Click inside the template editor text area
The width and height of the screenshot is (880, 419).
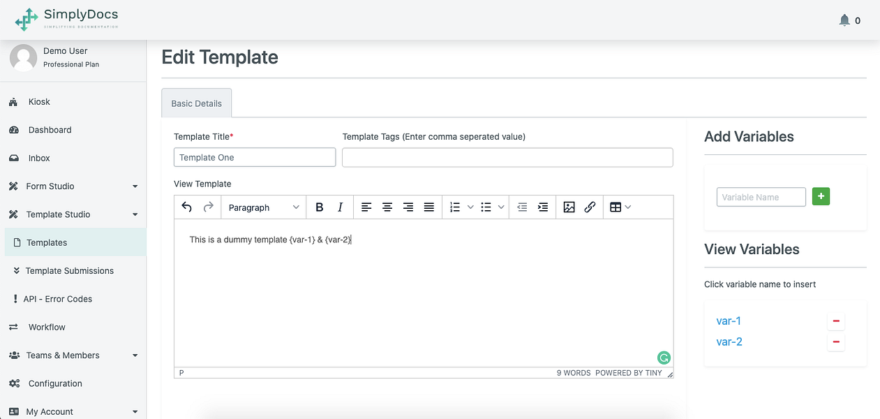(x=424, y=293)
